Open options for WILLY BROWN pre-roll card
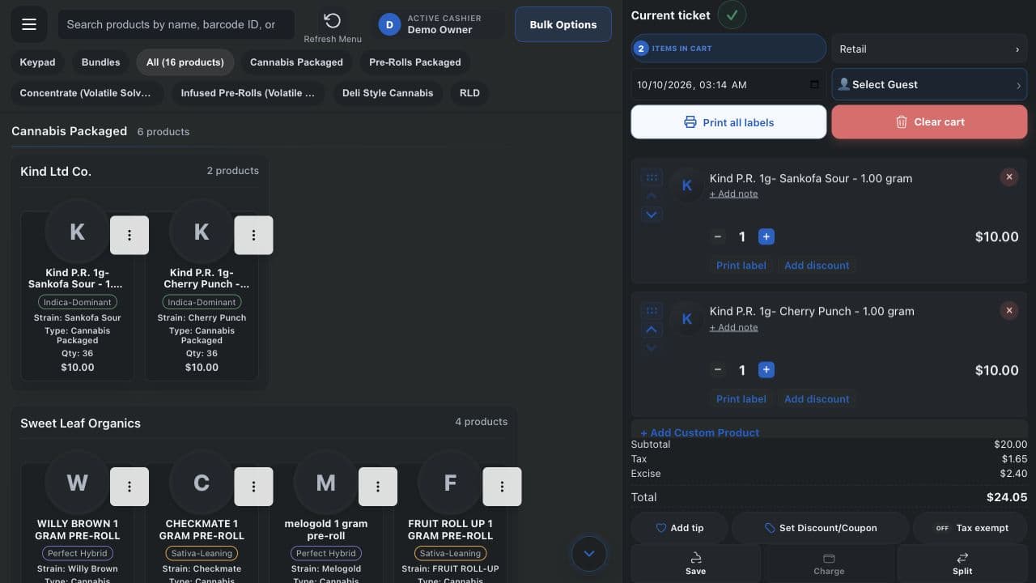 [x=129, y=487]
